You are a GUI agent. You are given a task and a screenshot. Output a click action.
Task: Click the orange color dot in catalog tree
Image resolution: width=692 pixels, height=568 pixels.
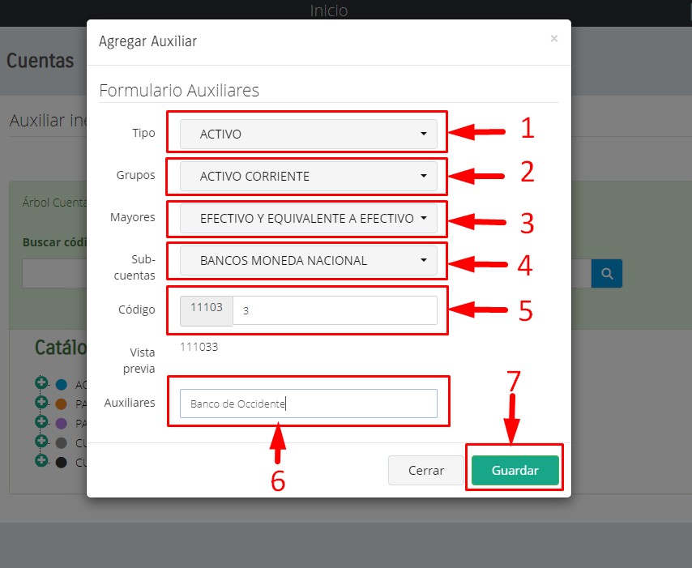[62, 404]
